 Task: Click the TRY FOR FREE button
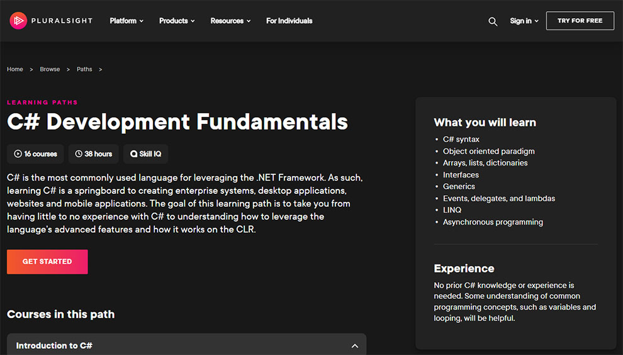580,21
